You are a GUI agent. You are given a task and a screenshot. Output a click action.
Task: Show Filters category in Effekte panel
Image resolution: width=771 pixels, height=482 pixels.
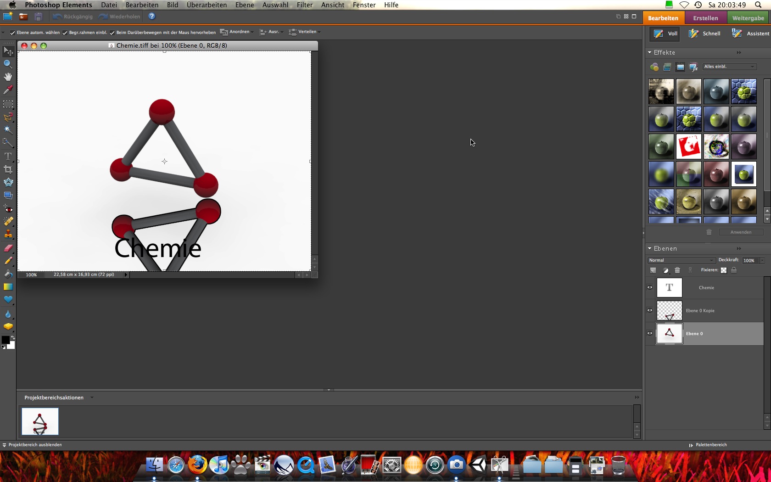(654, 67)
